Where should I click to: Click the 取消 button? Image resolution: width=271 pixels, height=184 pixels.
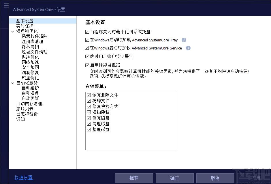tap(215, 178)
